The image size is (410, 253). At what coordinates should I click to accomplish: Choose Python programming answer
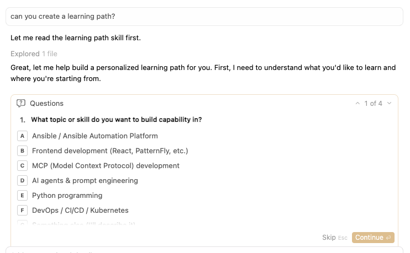[67, 195]
